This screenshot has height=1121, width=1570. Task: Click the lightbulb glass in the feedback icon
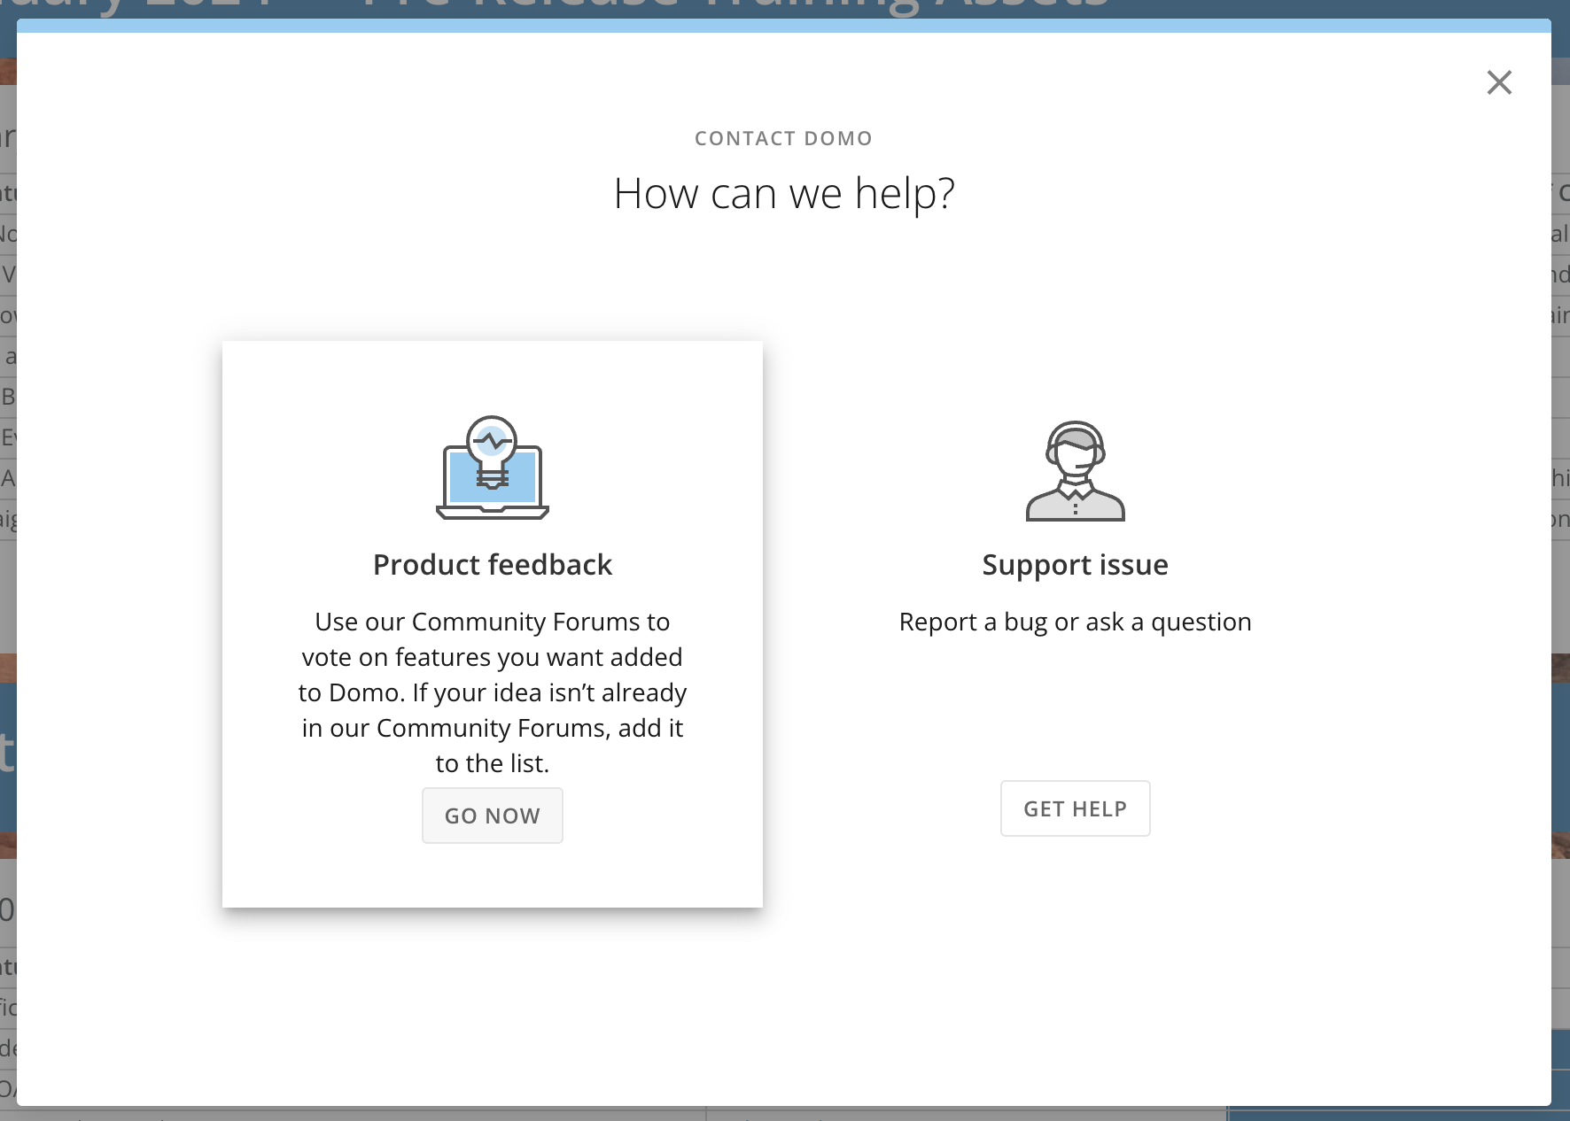tap(492, 437)
